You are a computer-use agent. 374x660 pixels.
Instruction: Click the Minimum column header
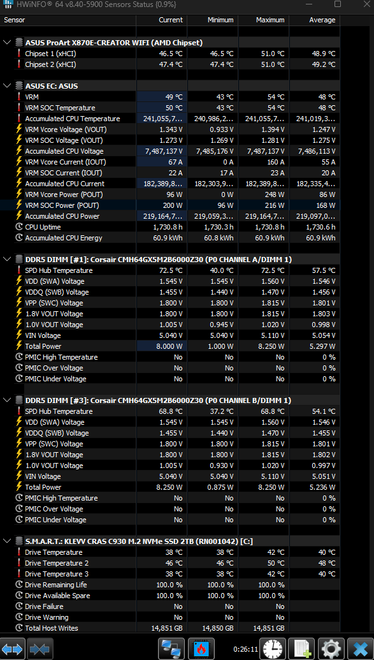[212, 20]
